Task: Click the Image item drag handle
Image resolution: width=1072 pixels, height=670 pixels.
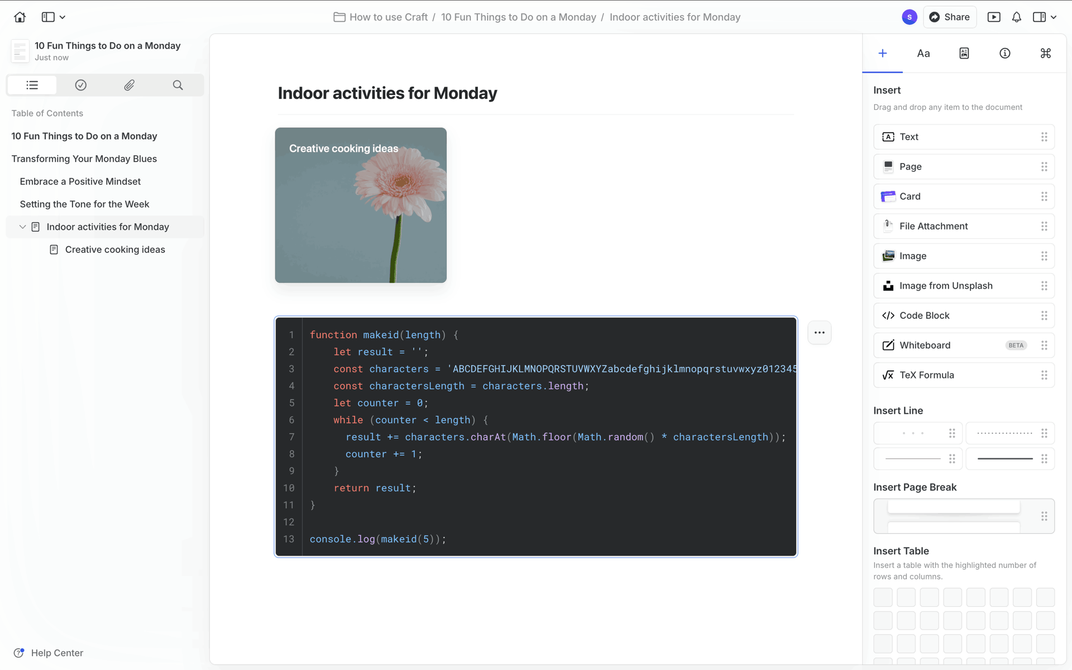Action: 1044,256
